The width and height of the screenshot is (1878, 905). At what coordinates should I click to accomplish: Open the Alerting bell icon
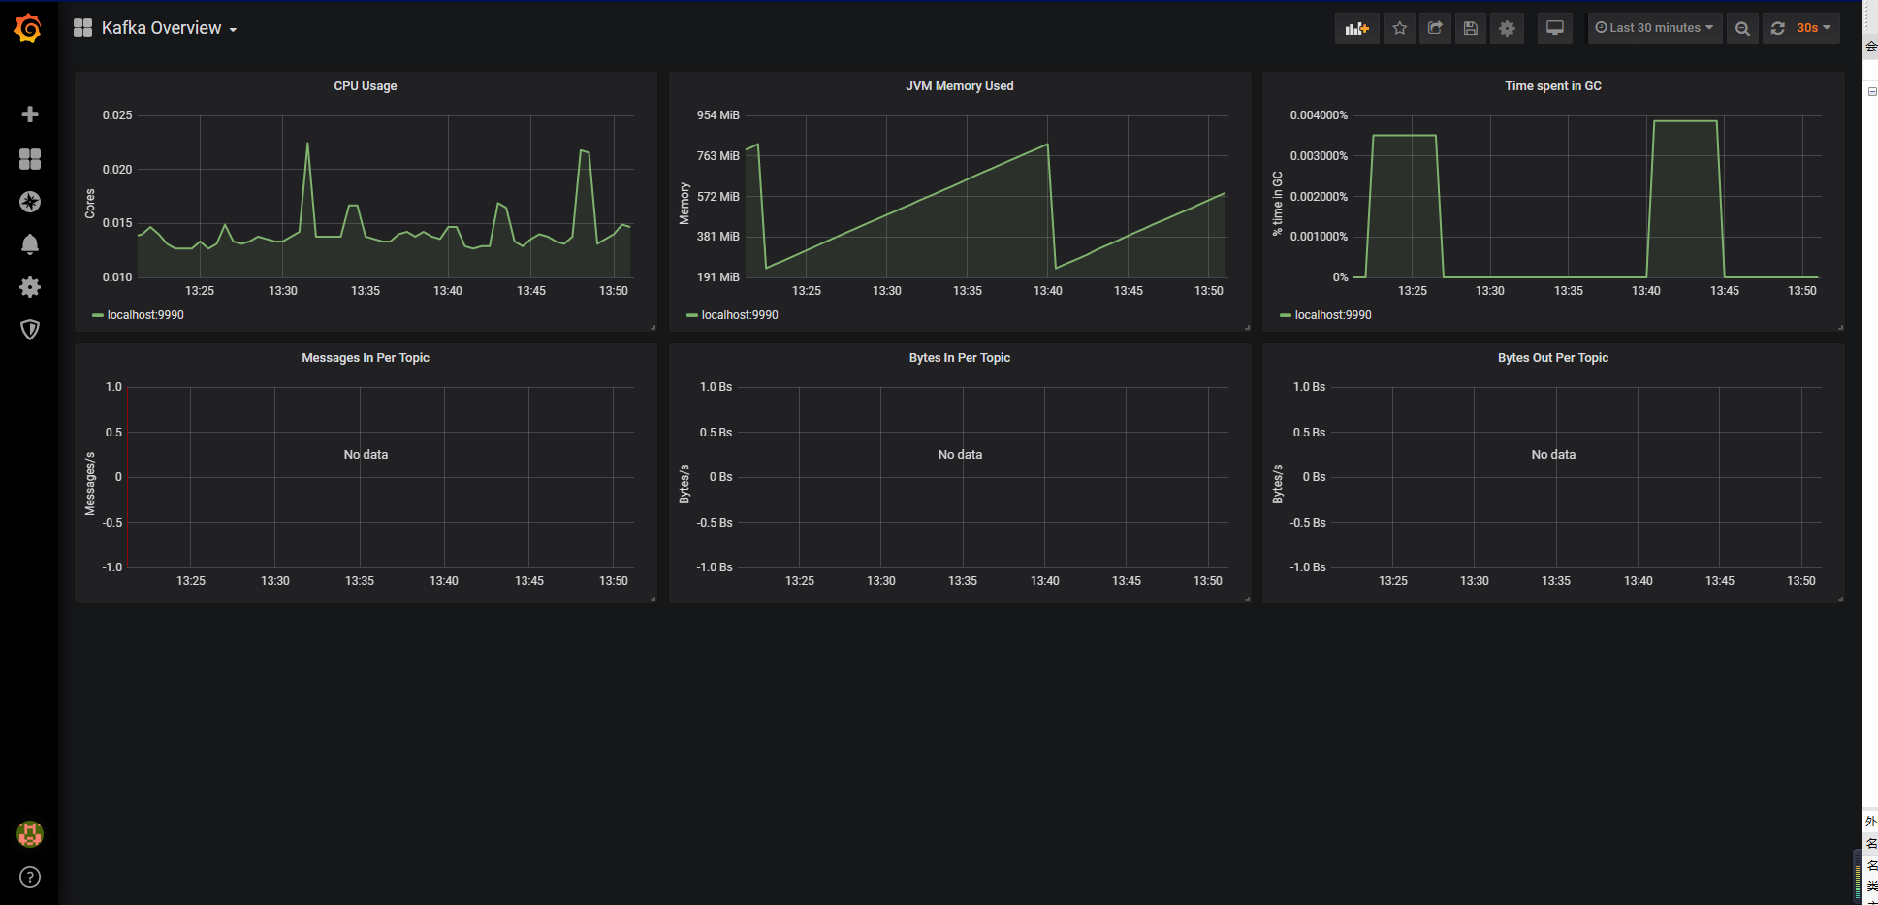pyautogui.click(x=30, y=244)
